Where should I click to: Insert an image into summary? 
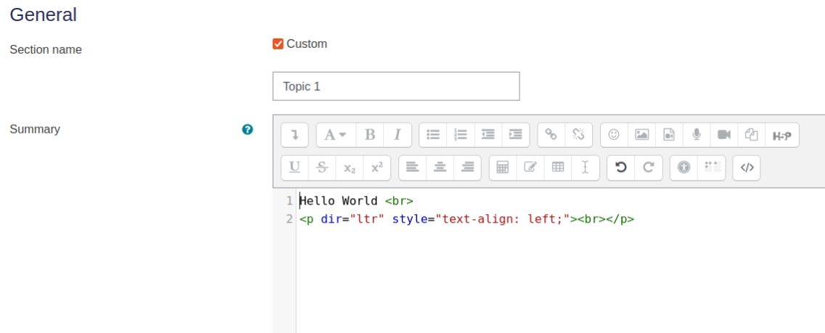click(641, 135)
